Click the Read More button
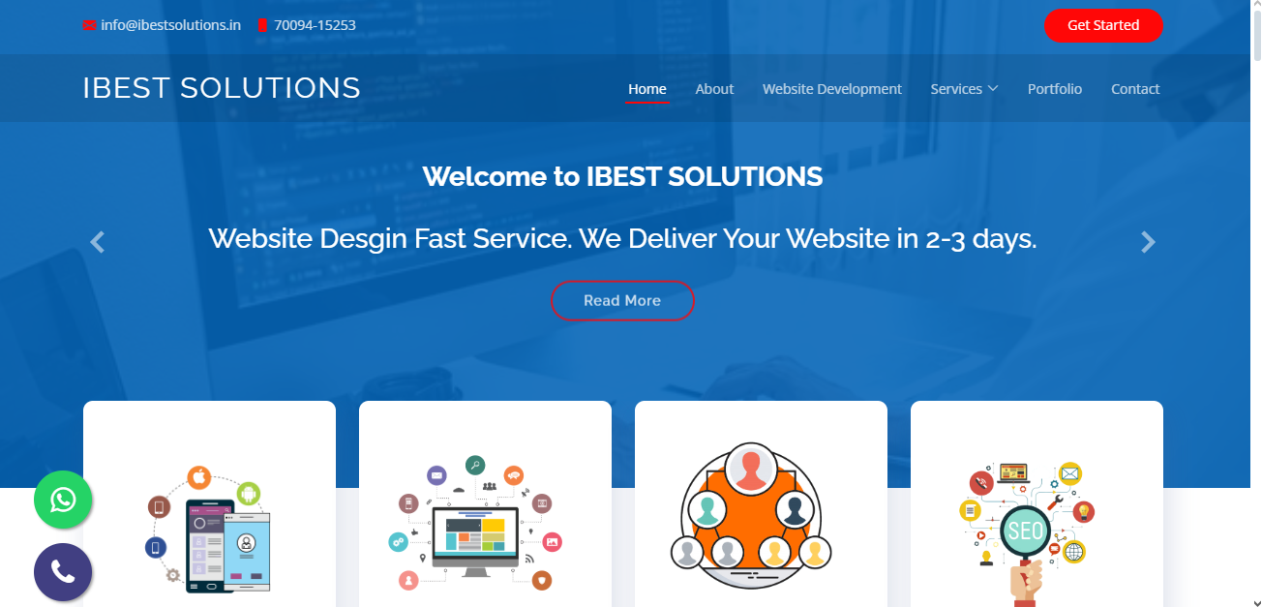This screenshot has width=1262, height=607. tap(622, 300)
